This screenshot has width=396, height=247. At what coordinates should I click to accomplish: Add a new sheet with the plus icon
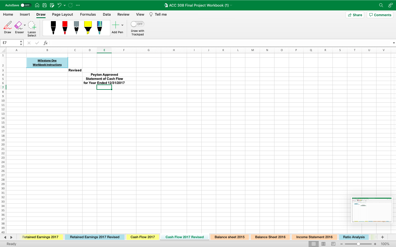[x=382, y=237]
